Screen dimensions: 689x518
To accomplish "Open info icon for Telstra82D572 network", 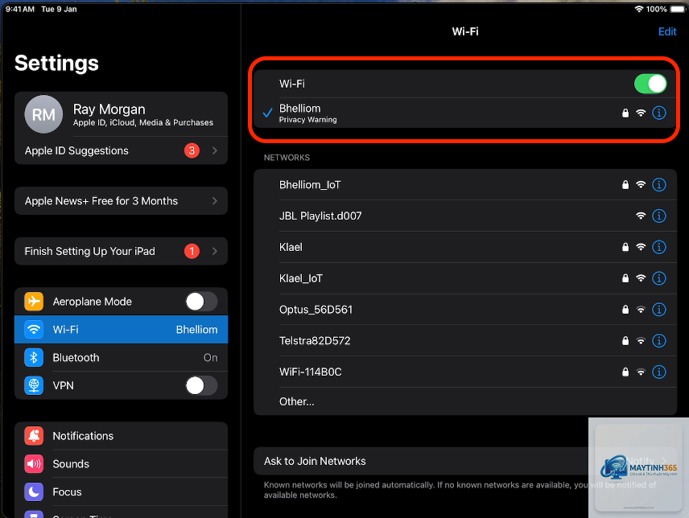I will pos(658,341).
